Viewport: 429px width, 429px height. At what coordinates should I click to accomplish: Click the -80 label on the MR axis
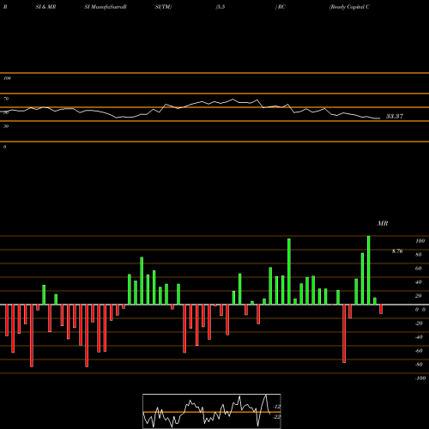pos(419,365)
